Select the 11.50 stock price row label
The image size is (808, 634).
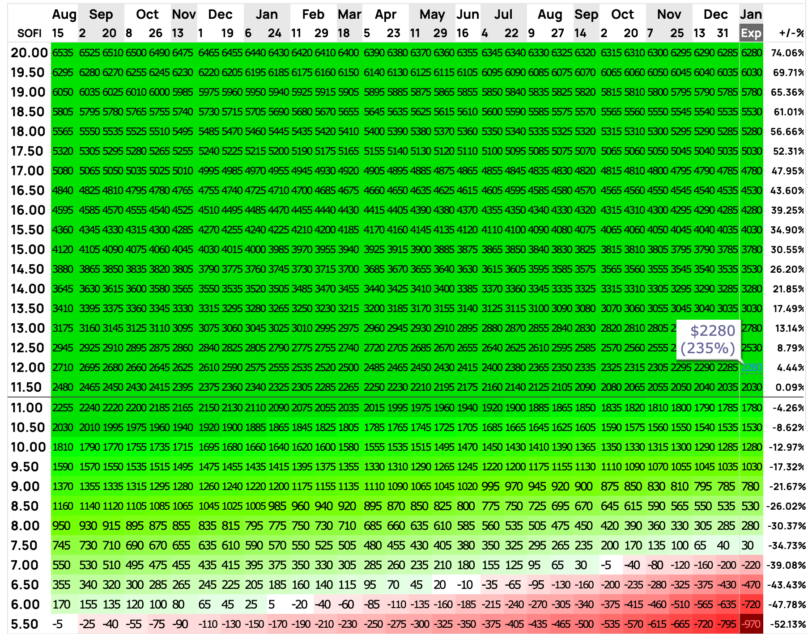pos(26,387)
